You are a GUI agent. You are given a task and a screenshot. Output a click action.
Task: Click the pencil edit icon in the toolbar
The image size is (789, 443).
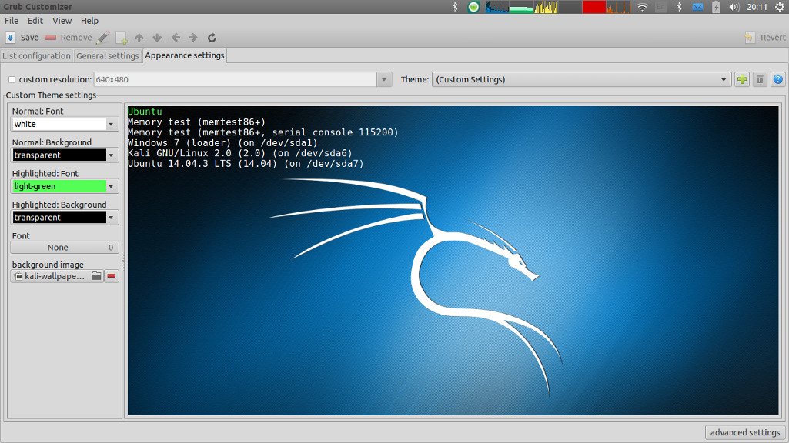coord(103,38)
